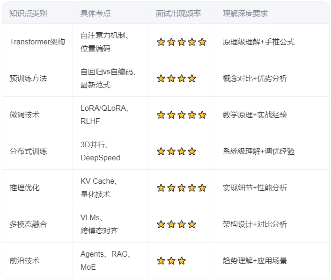Click the fifth star in Transformer架构 row
The image size is (331, 280).
click(x=202, y=42)
